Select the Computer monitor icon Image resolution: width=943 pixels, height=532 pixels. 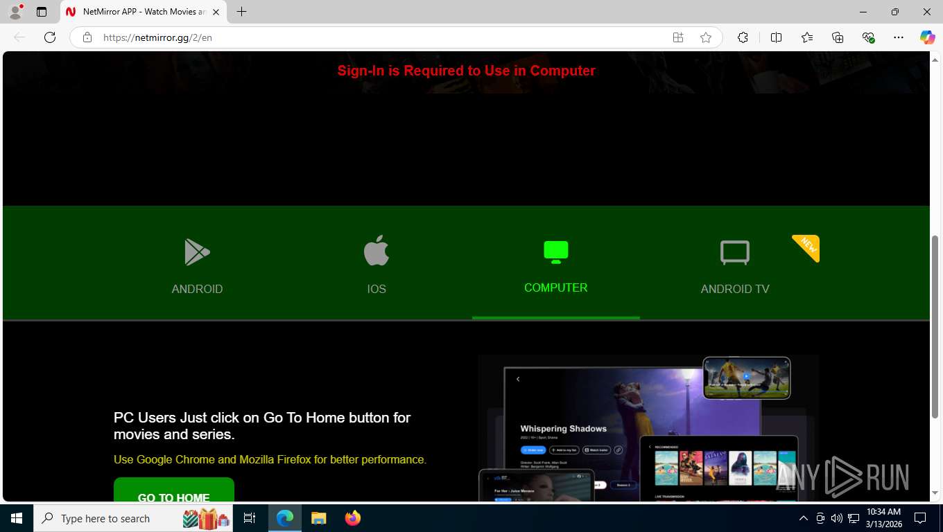[556, 252]
